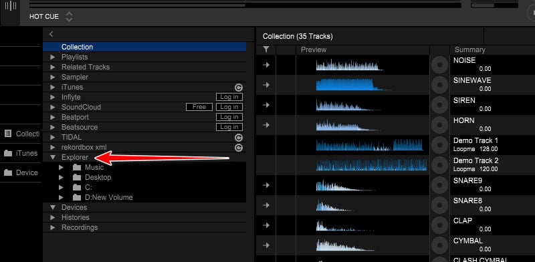This screenshot has height=262, width=535.
Task: Click the load arrow for NOISE track
Action: pyautogui.click(x=266, y=65)
